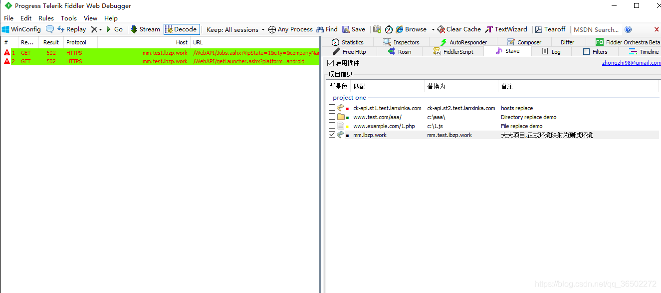
Task: Click the Remove sessions X icon
Action: click(94, 29)
